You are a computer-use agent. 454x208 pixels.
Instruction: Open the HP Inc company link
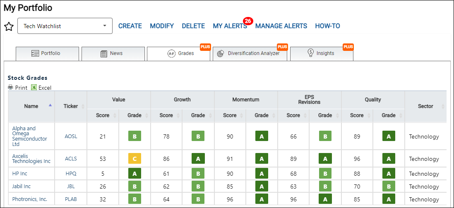pyautogui.click(x=20, y=174)
